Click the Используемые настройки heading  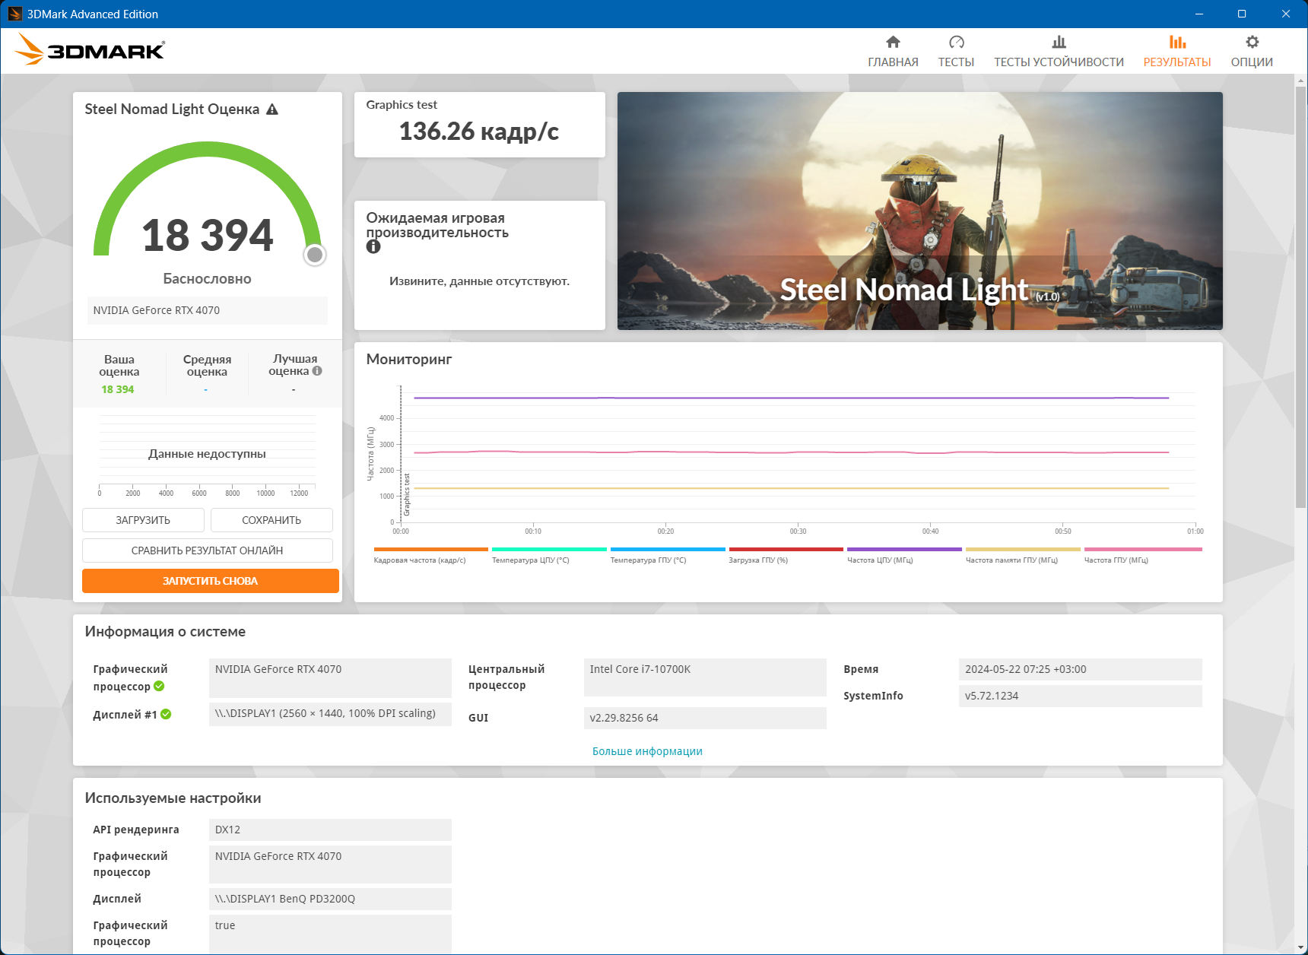pyautogui.click(x=173, y=798)
